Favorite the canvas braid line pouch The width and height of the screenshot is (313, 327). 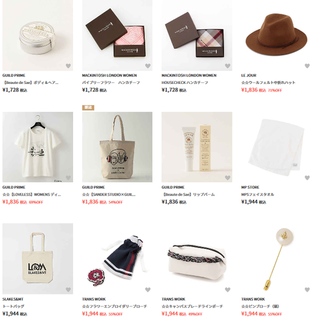point(227,289)
